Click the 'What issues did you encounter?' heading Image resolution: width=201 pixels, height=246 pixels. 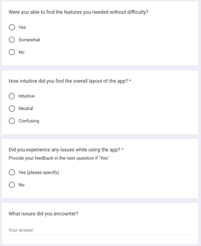[43, 213]
